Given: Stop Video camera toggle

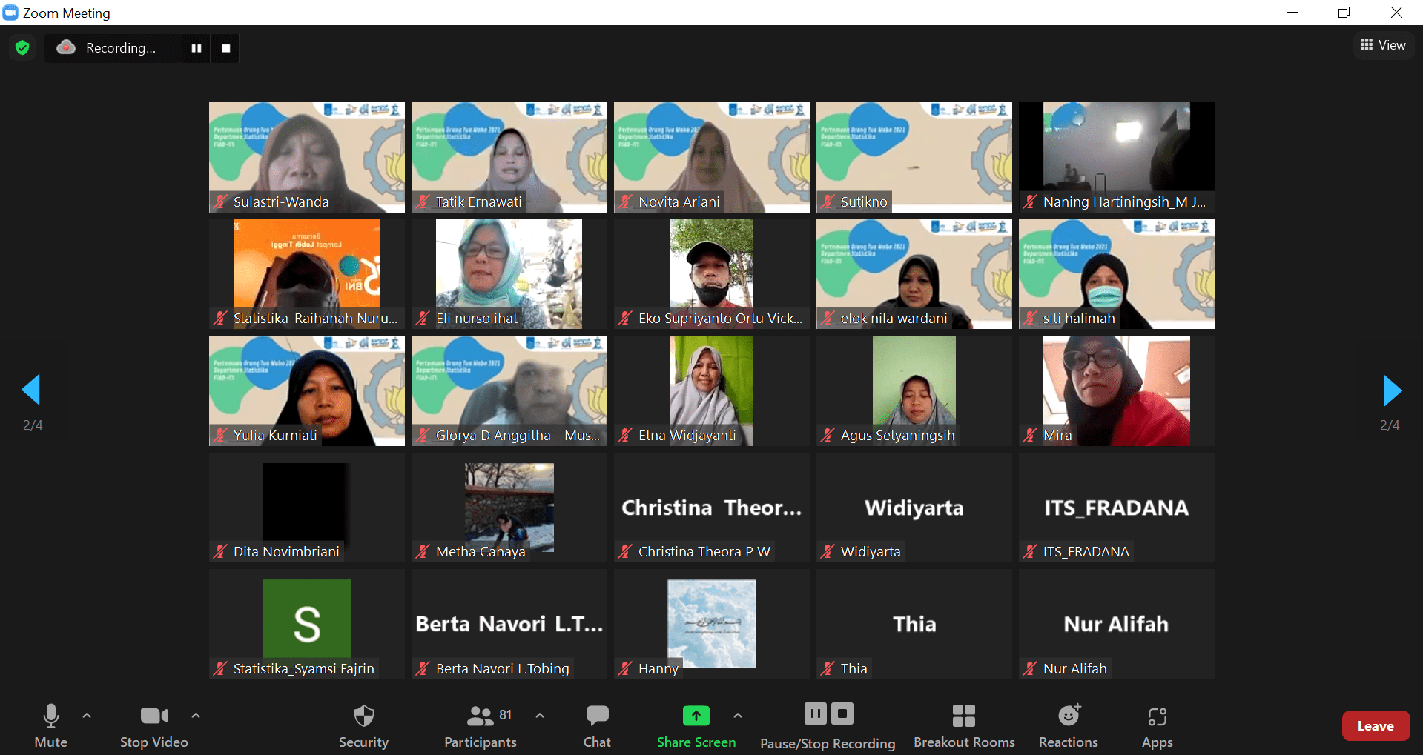Looking at the screenshot, I should tap(153, 725).
